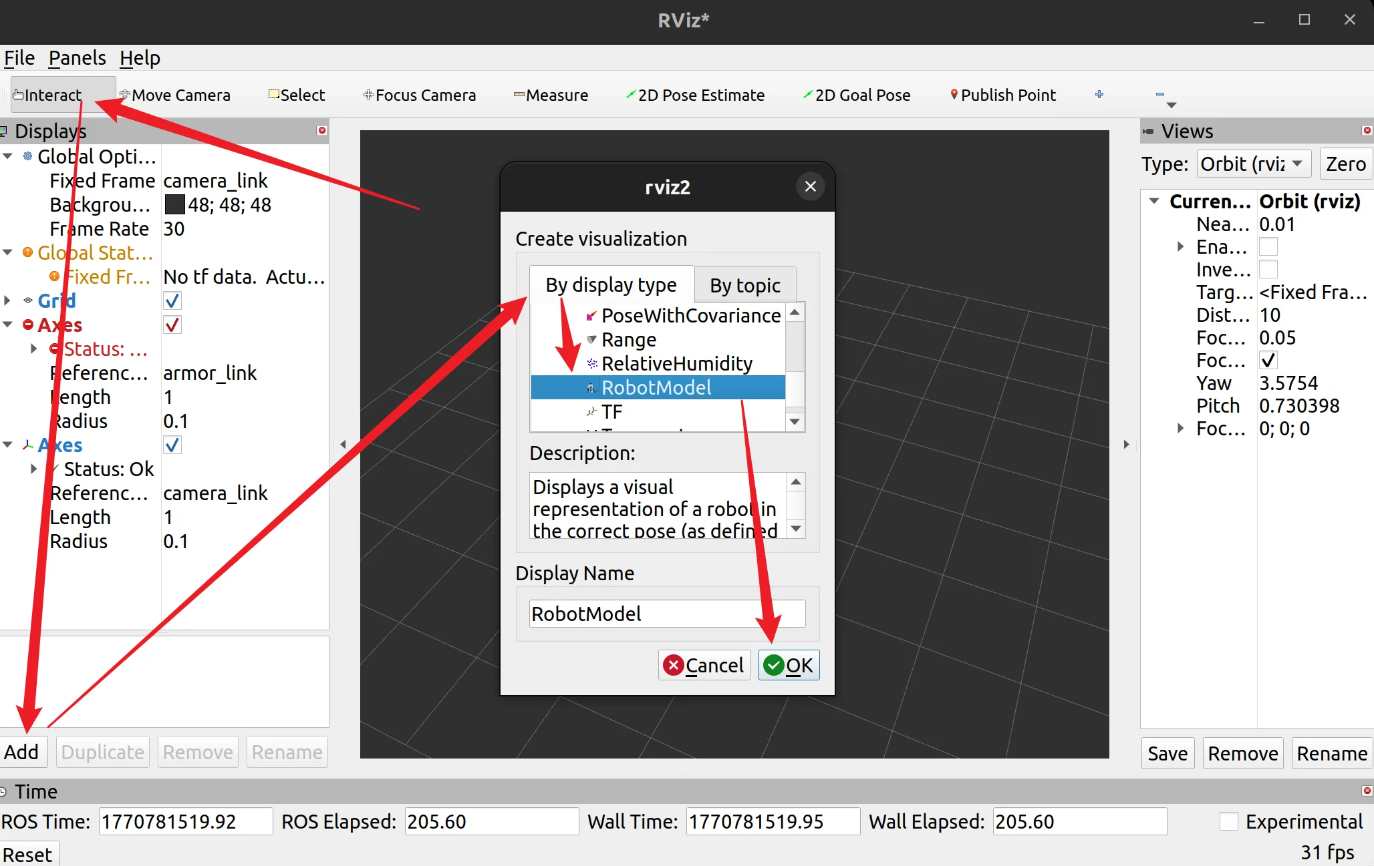Click the Fixed Frame value camera_link
This screenshot has width=1374, height=866.
tap(215, 180)
